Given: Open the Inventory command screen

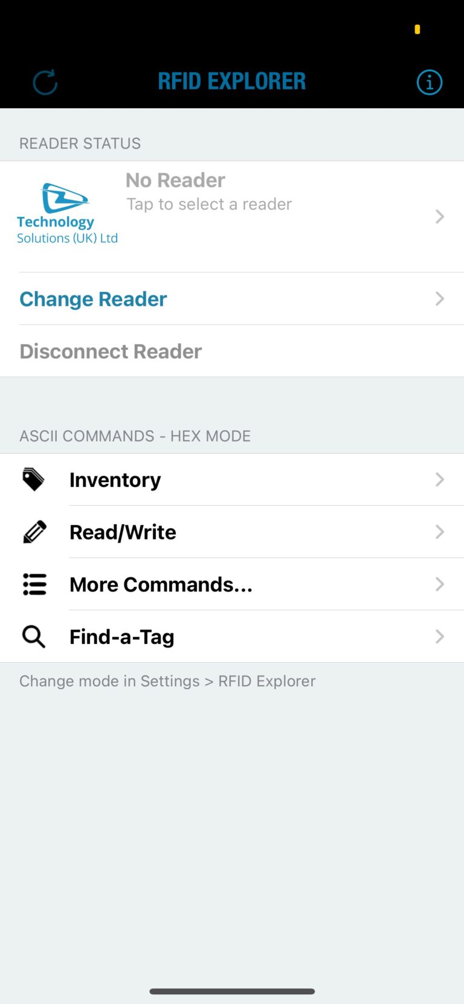Looking at the screenshot, I should click(115, 479).
